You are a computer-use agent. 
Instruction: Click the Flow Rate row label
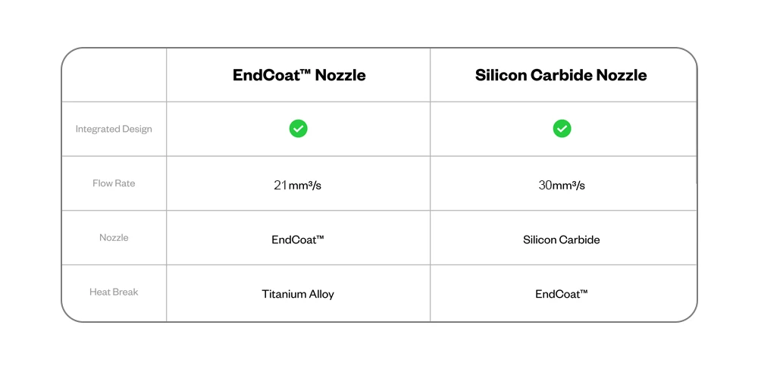[114, 183]
